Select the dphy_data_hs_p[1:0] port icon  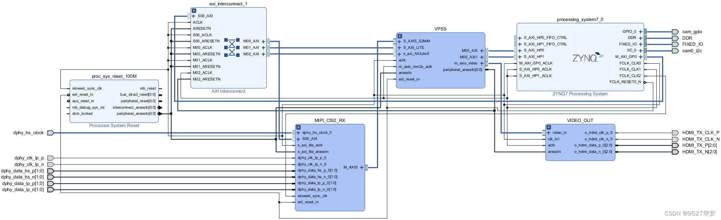click(51, 171)
